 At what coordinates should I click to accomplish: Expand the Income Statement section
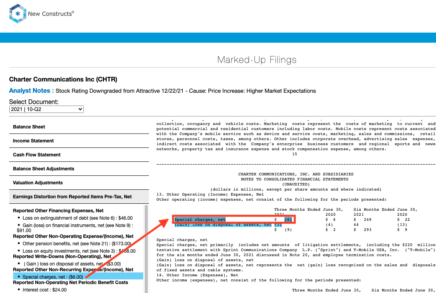point(79,141)
